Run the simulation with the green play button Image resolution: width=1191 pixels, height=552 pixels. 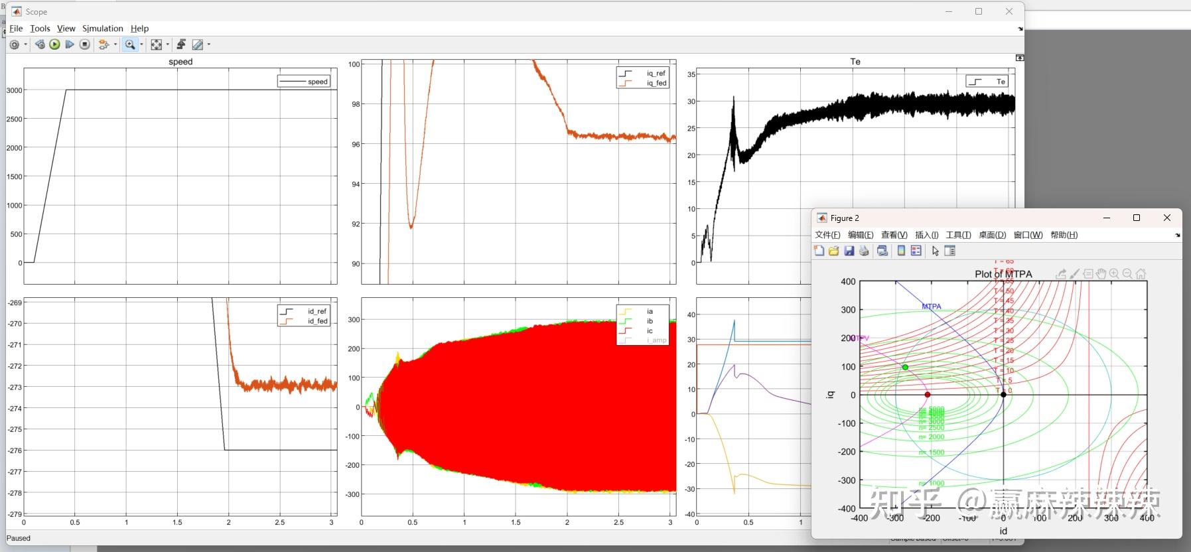[x=54, y=44]
